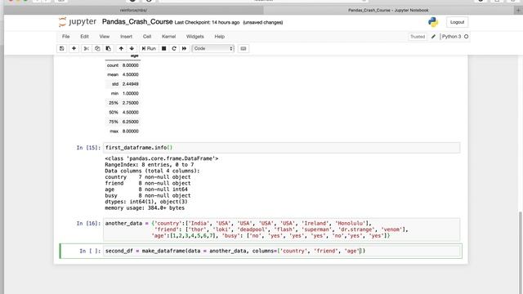Move selected cell up arrow
523x294 pixels.
(x=121, y=48)
